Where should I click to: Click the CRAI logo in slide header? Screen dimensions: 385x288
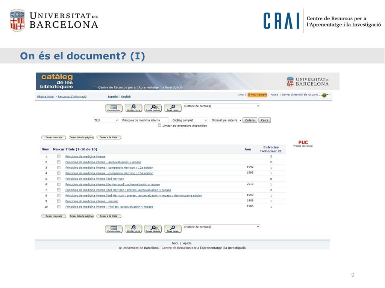click(281, 21)
